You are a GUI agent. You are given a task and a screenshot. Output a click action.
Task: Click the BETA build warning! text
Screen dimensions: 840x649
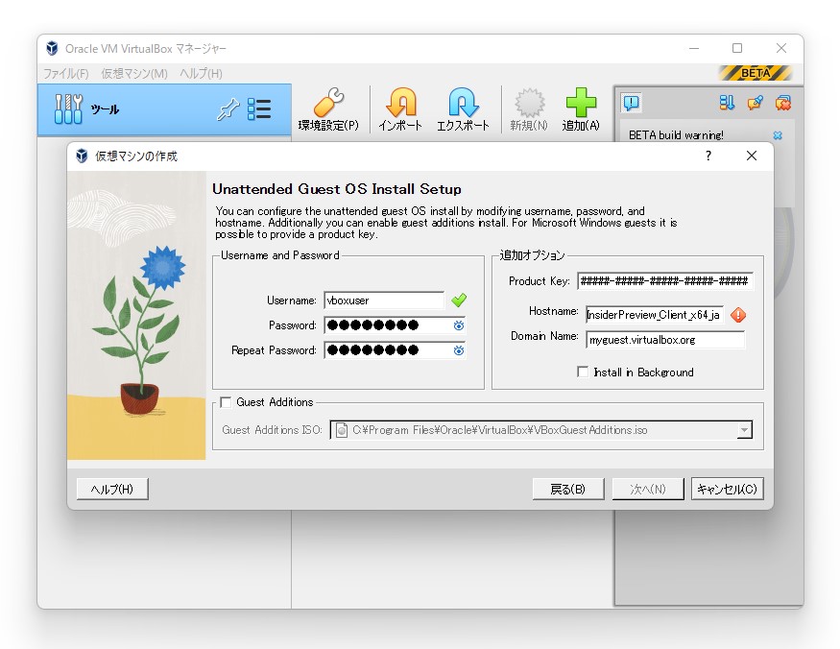[x=676, y=135]
